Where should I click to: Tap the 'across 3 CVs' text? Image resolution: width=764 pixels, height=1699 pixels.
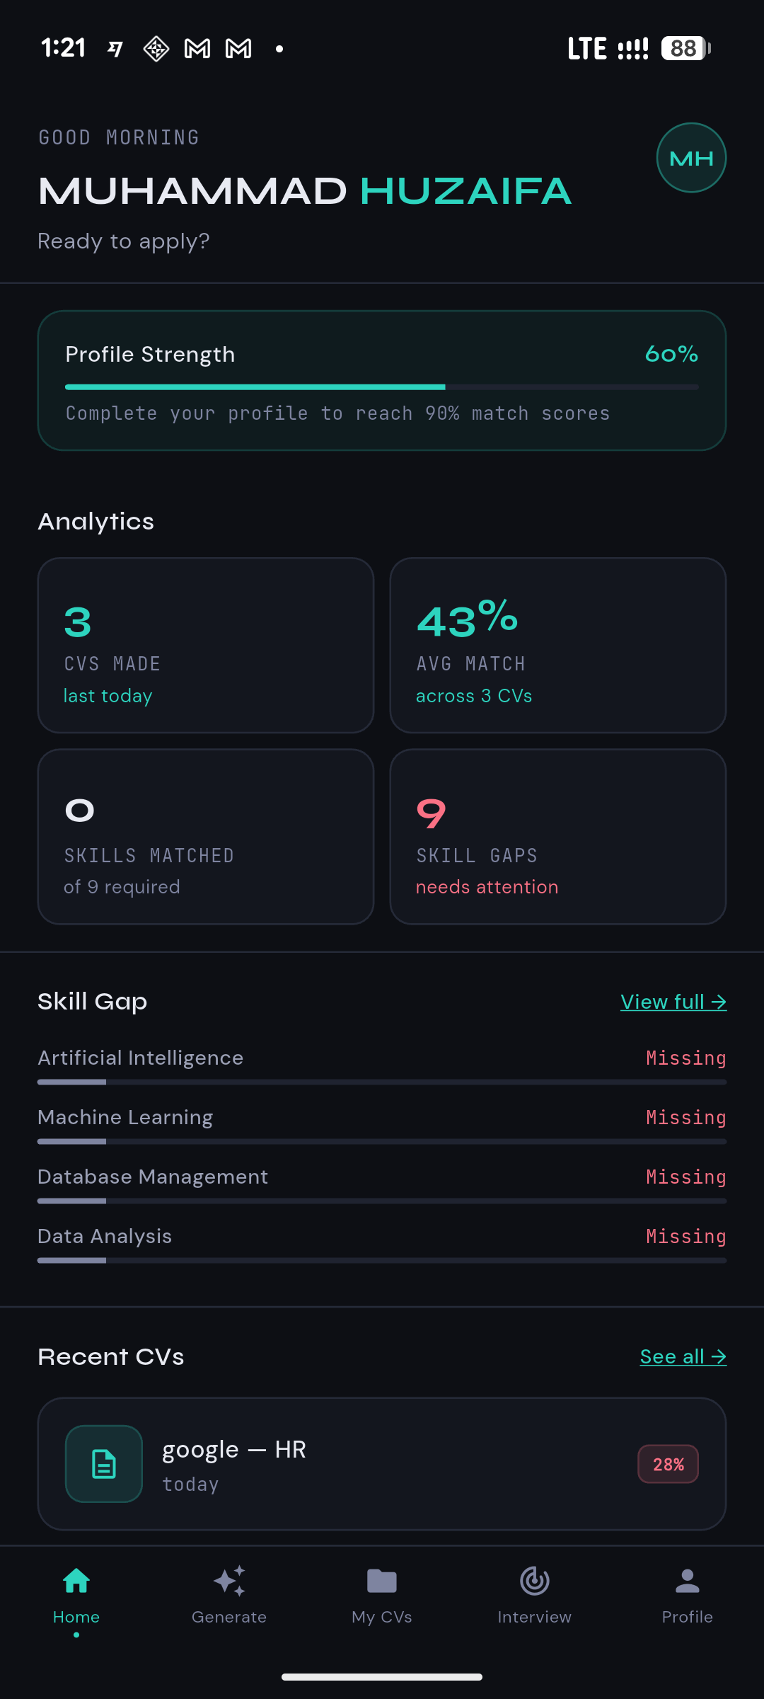[474, 696]
